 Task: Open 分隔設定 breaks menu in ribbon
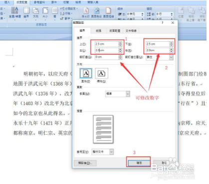point(69,8)
